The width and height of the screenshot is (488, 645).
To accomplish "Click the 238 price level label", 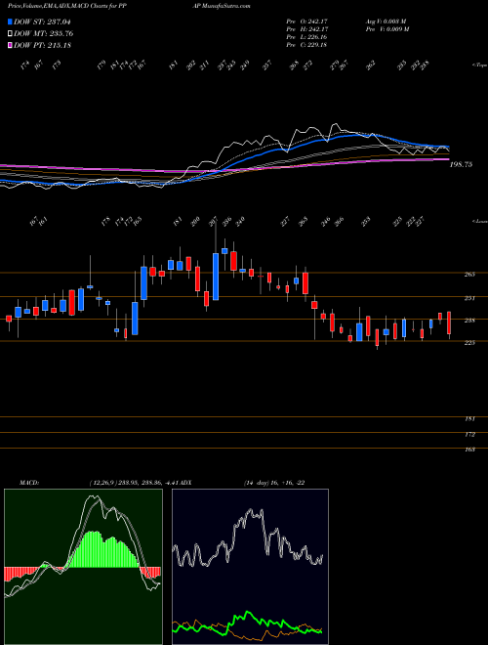I will (469, 321).
